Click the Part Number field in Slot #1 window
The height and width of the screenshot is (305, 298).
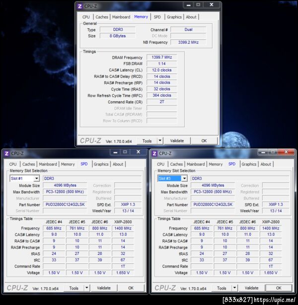[65, 205]
